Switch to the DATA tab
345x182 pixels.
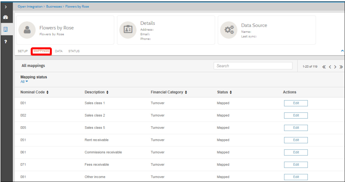click(59, 51)
